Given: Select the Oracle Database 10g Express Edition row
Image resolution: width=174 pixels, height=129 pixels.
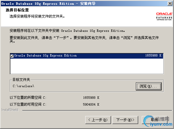Looking at the screenshot, I should click(x=87, y=56).
